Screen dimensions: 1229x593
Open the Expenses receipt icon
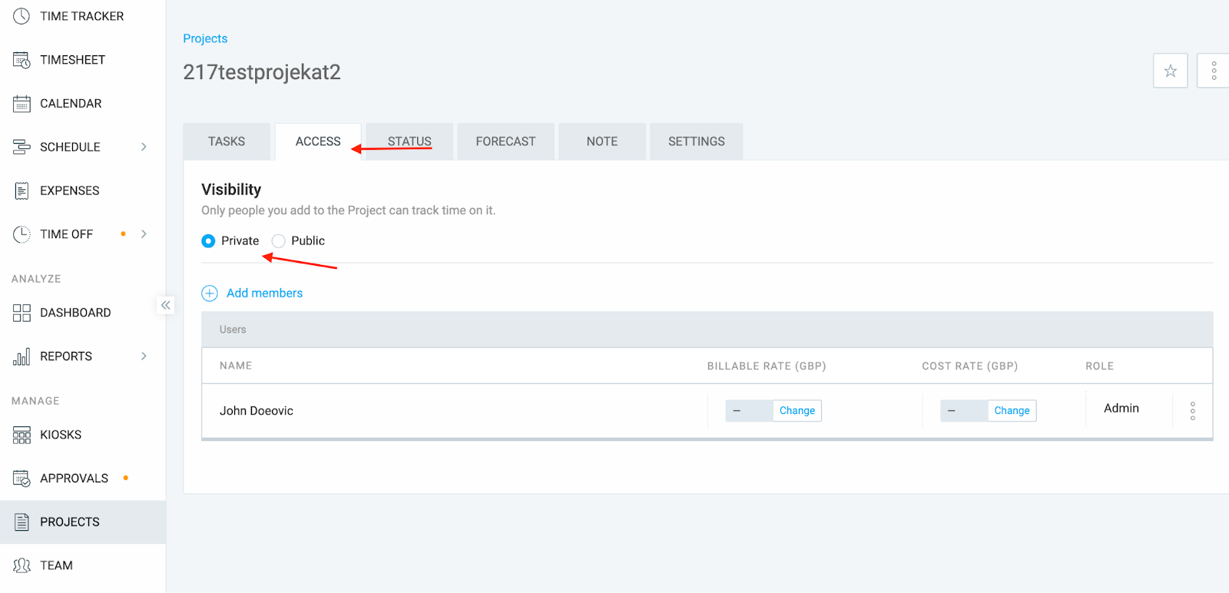[x=22, y=190]
